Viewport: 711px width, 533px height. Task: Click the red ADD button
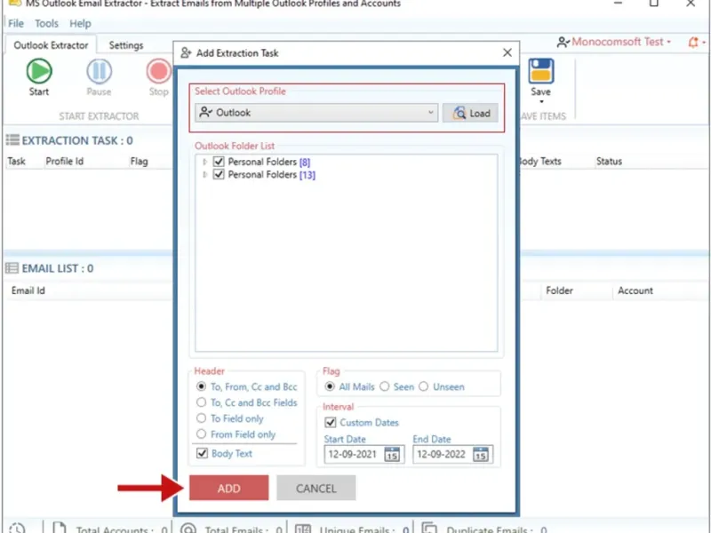[x=229, y=488]
